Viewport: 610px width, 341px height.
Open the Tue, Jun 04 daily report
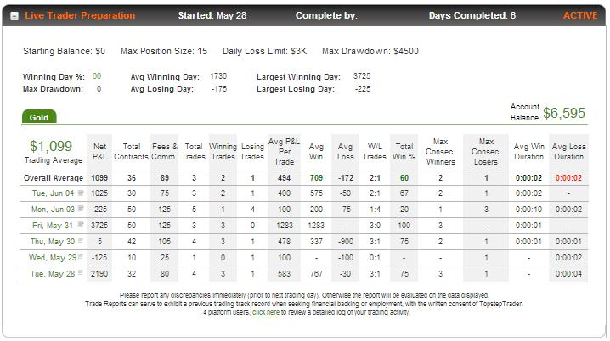pos(53,193)
